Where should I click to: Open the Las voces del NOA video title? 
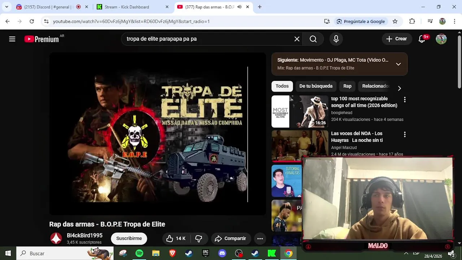click(357, 137)
